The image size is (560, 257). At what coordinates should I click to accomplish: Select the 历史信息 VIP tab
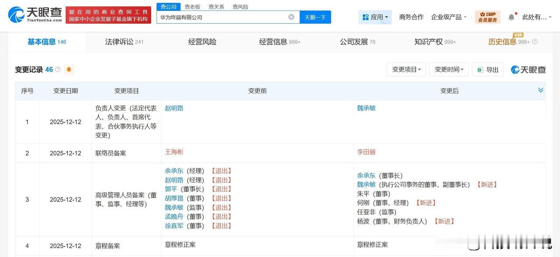pos(502,42)
